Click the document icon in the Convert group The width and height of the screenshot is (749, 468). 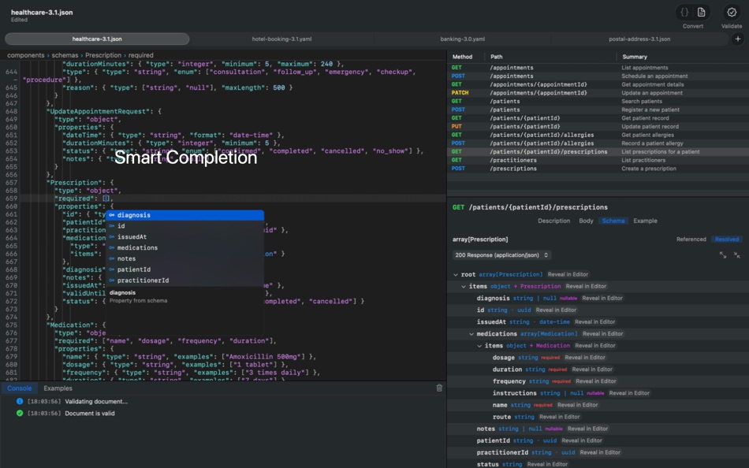702,13
